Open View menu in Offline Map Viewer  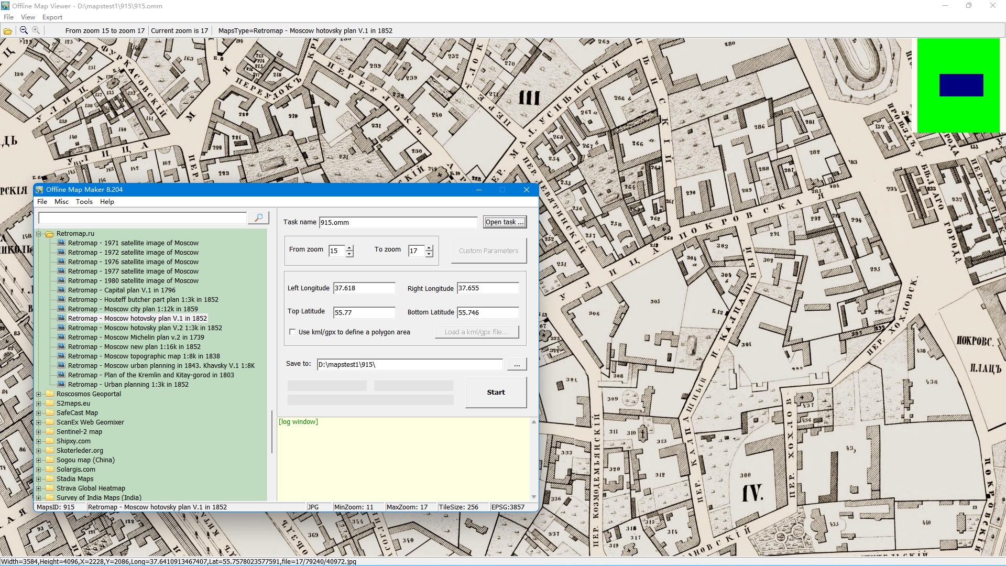pos(28,17)
